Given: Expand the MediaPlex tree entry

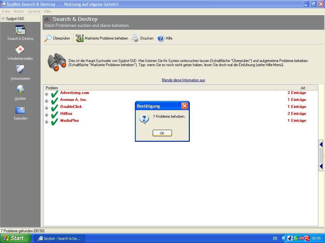Looking at the screenshot, I should (x=46, y=122).
